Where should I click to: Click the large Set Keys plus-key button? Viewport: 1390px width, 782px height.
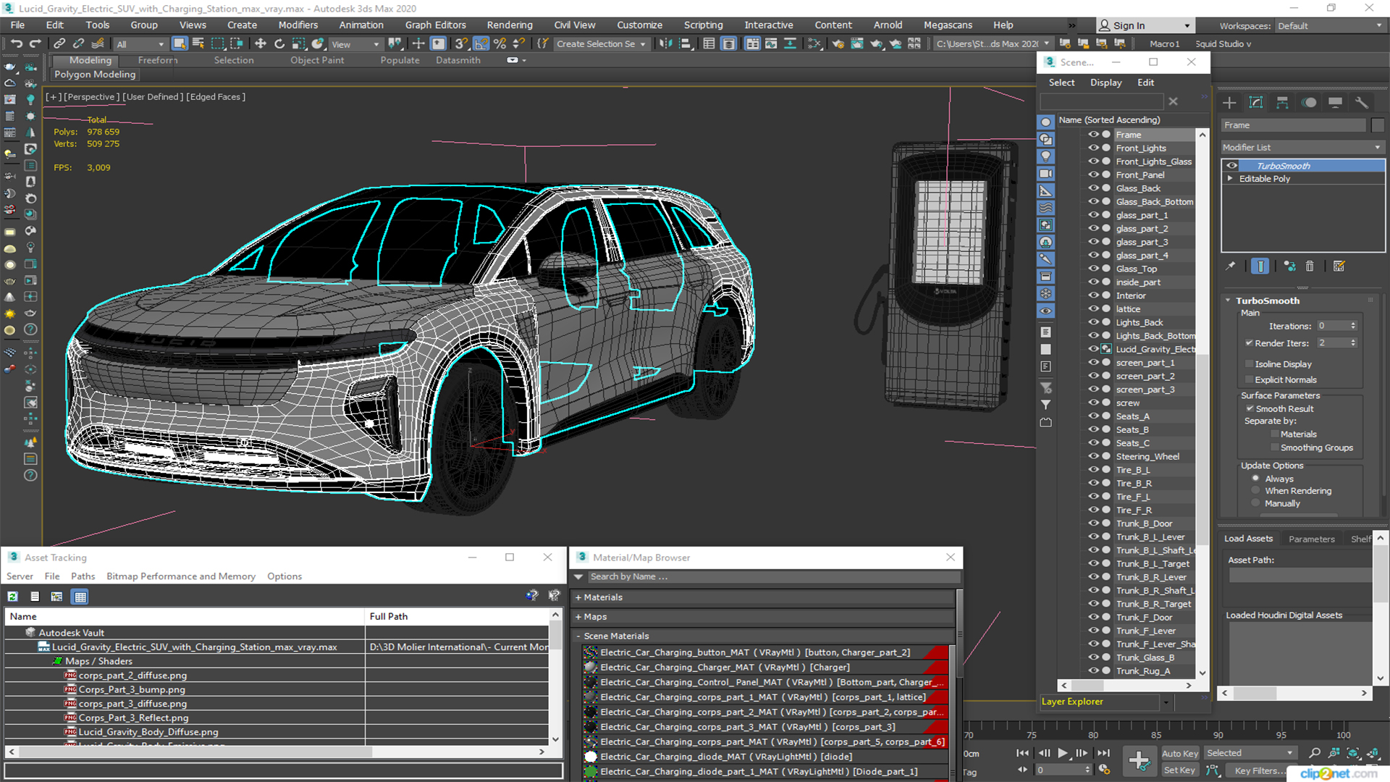tap(1139, 761)
